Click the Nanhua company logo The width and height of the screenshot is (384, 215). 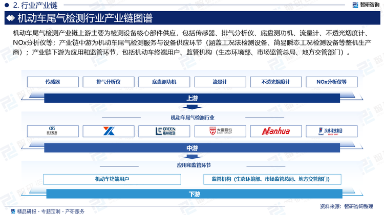tap(276, 131)
